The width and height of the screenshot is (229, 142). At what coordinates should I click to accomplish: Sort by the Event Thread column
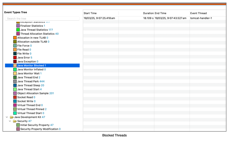pos(198,13)
